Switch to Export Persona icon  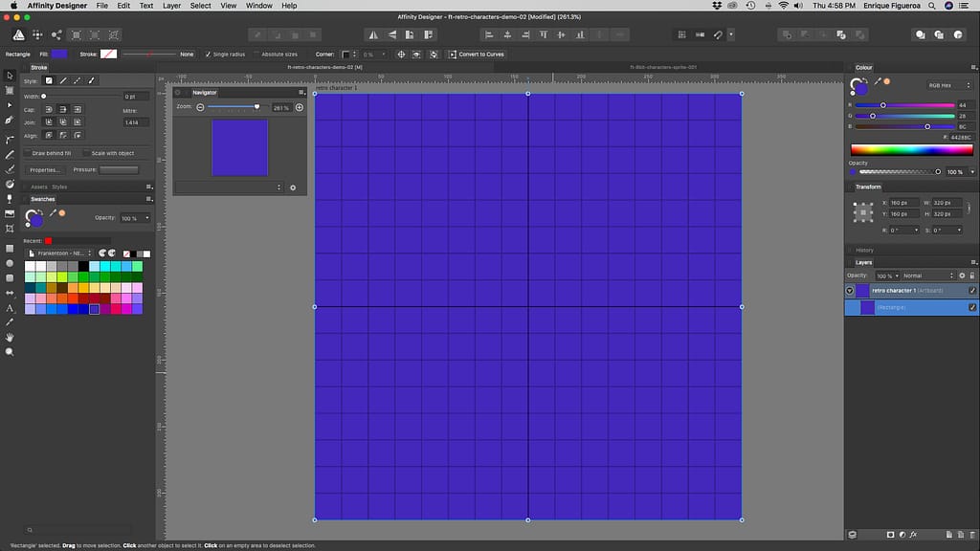(x=56, y=35)
